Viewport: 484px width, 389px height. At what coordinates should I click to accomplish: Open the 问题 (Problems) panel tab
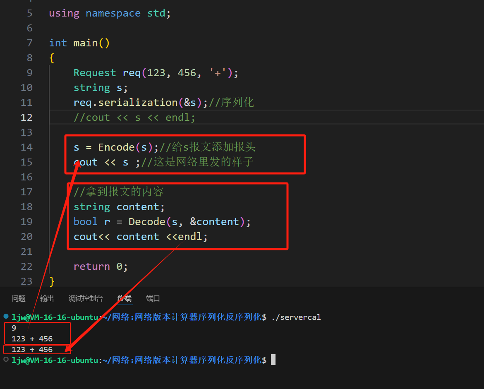(x=18, y=298)
